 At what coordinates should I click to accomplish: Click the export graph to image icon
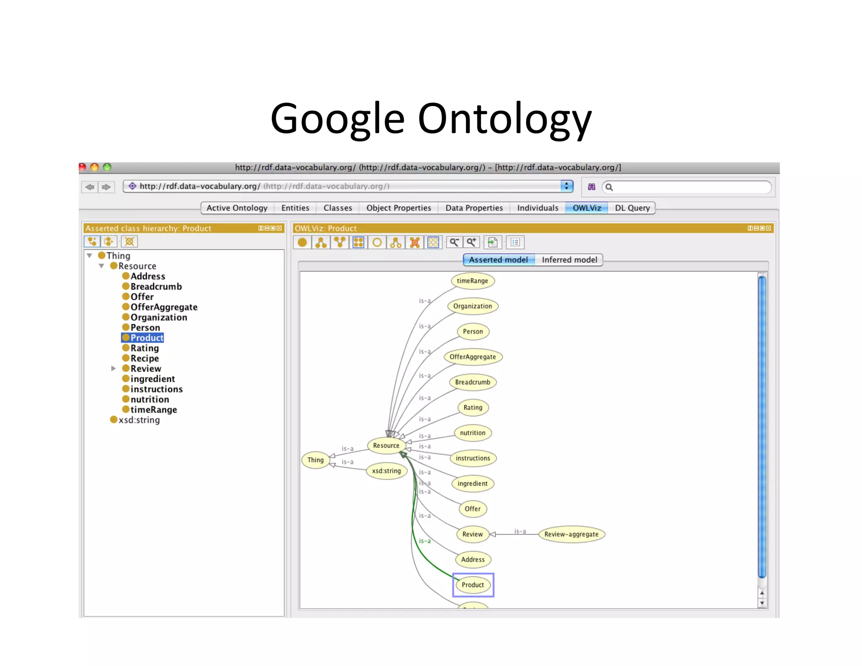click(492, 242)
